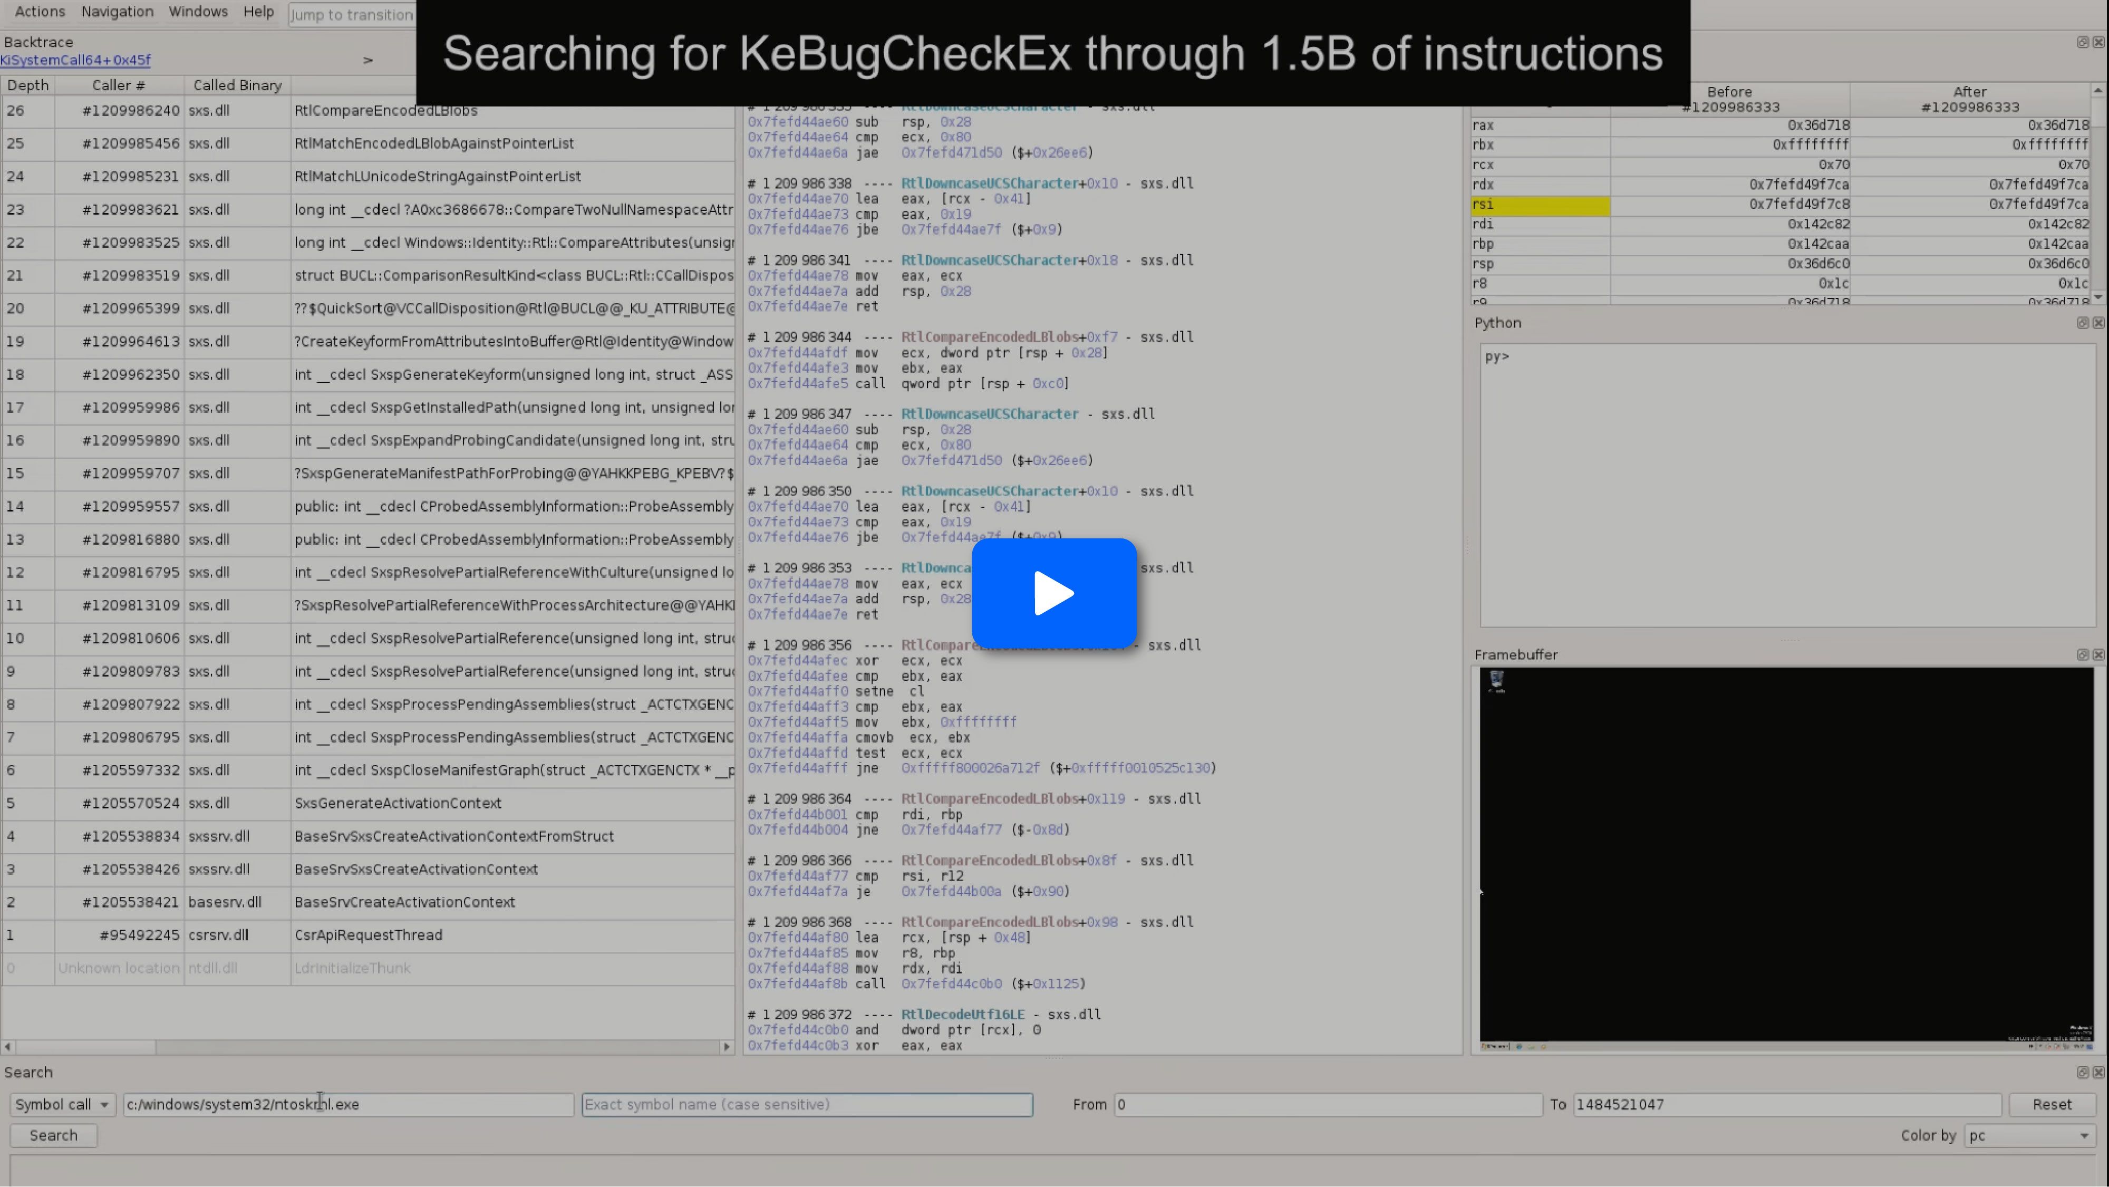
Task: Play the video overlay button
Action: click(x=1053, y=593)
